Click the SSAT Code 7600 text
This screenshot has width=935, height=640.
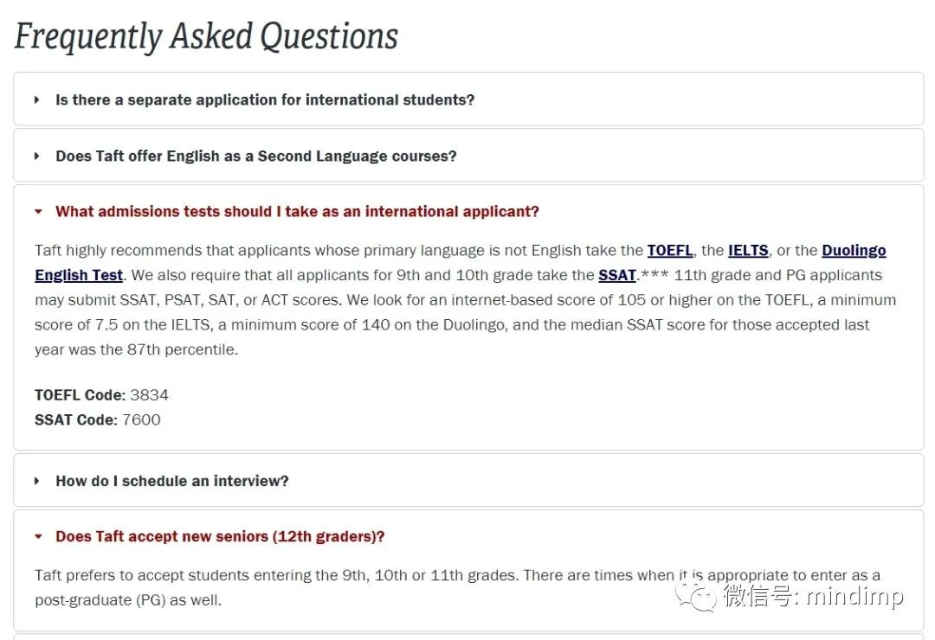click(97, 420)
